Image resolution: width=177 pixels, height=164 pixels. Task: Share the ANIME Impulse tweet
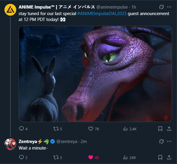[169, 129]
